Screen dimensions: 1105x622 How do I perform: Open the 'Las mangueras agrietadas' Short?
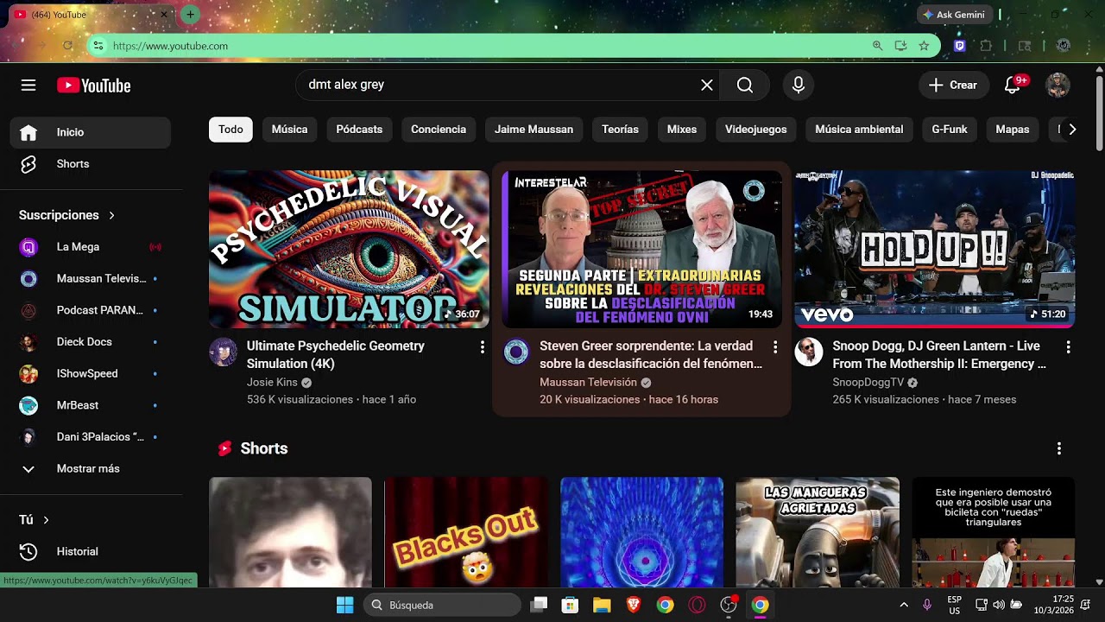[818, 532]
